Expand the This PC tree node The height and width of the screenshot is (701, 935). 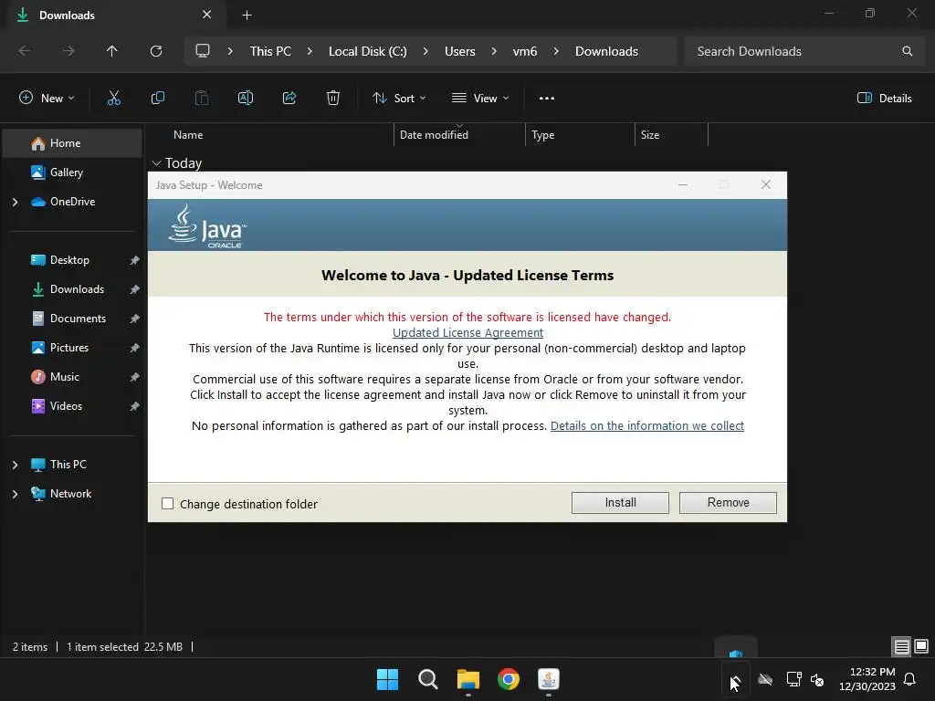(15, 465)
